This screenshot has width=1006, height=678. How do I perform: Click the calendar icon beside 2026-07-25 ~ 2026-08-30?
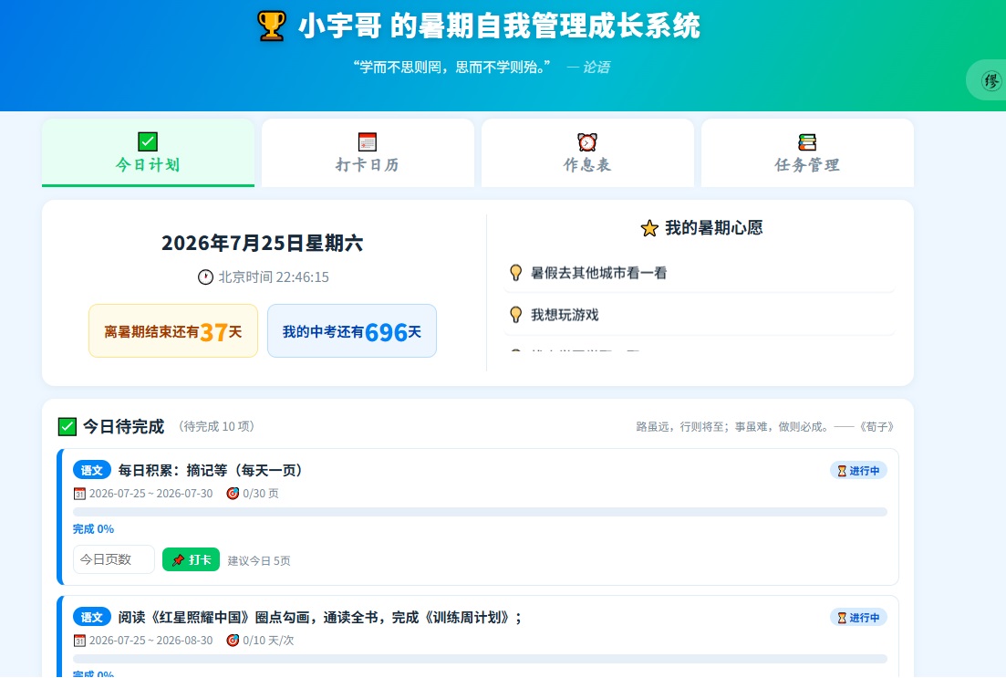[x=79, y=641]
